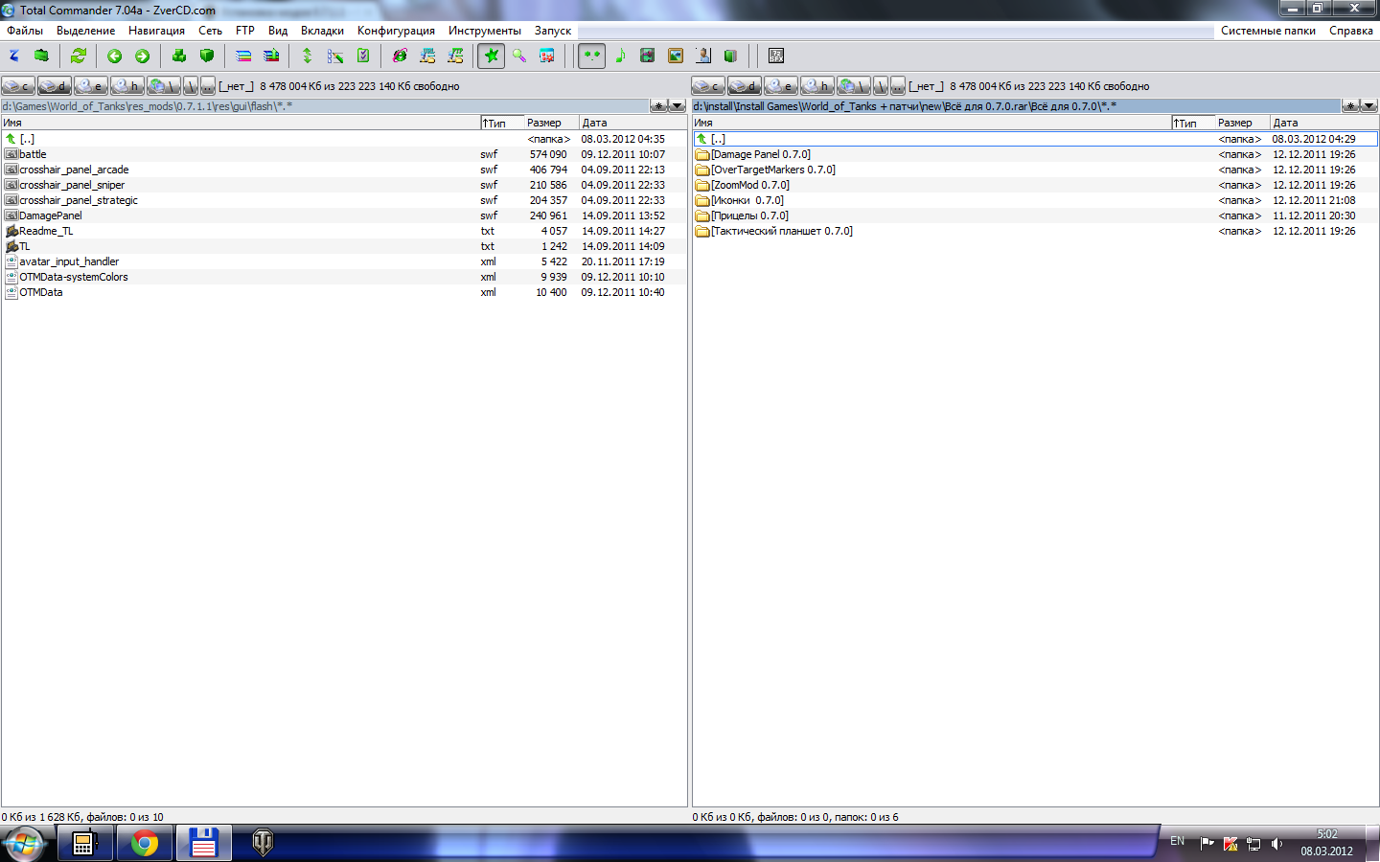The height and width of the screenshot is (862, 1380).
Task: Sort left panel by Размер column
Action: (551, 123)
